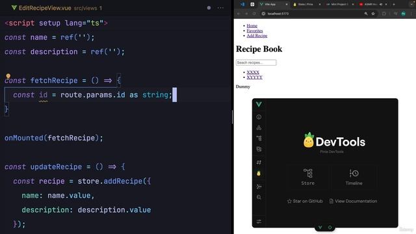Open the editor More Actions ellipsis

(220, 8)
